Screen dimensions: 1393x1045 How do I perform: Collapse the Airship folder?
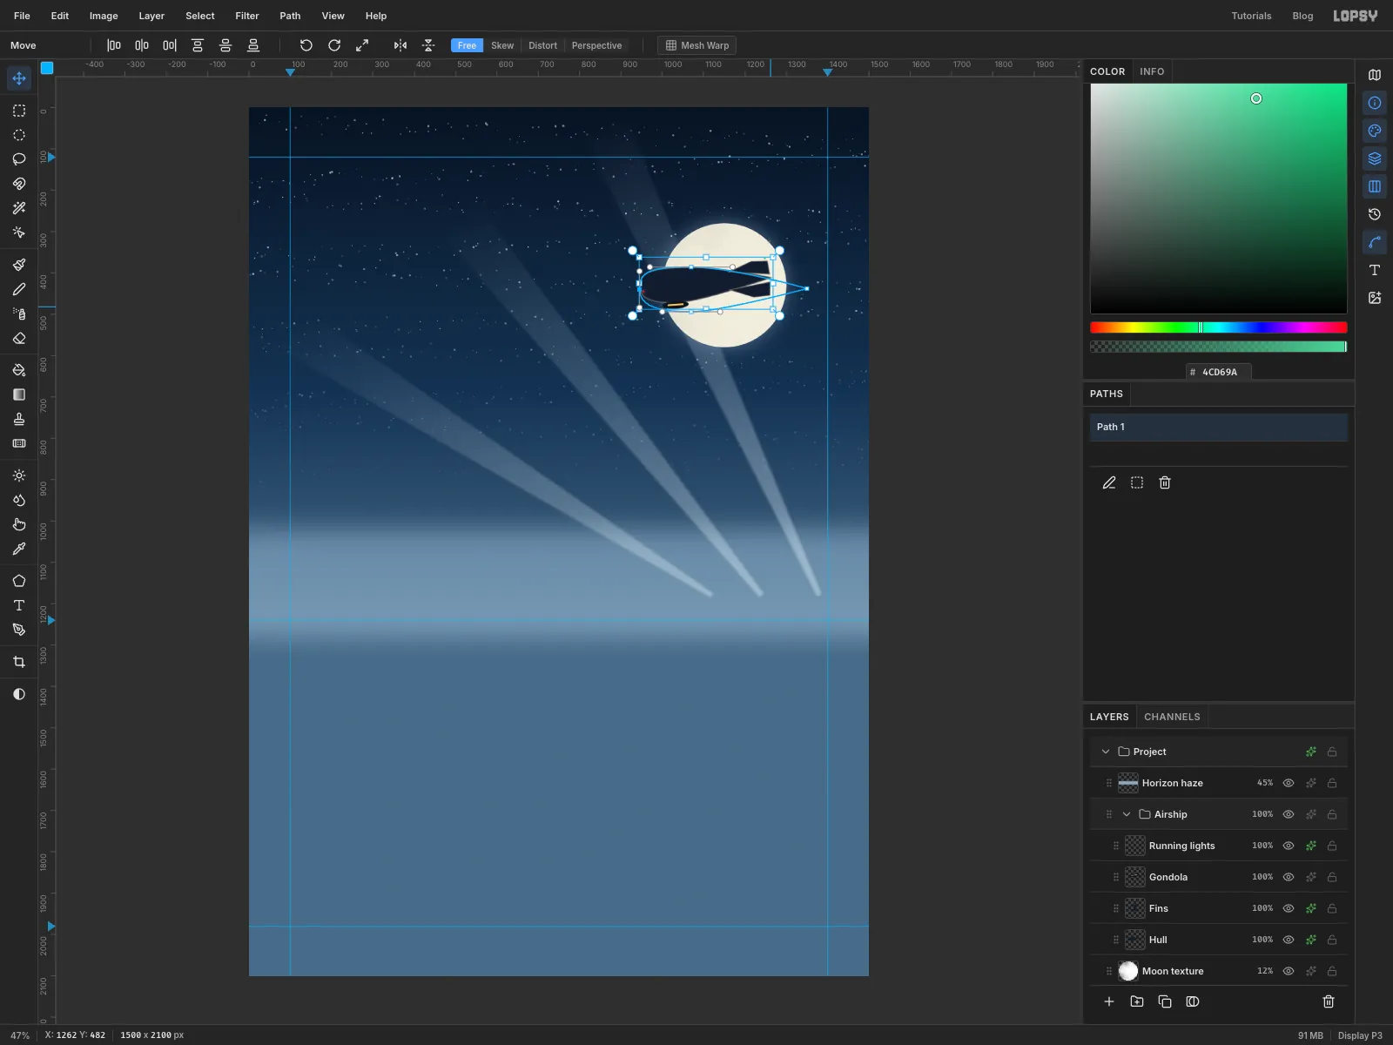[x=1127, y=814]
